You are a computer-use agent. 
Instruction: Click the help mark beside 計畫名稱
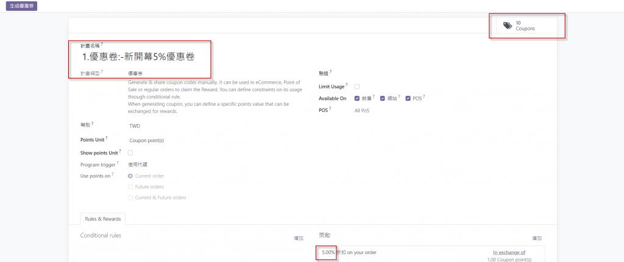[x=102, y=44]
